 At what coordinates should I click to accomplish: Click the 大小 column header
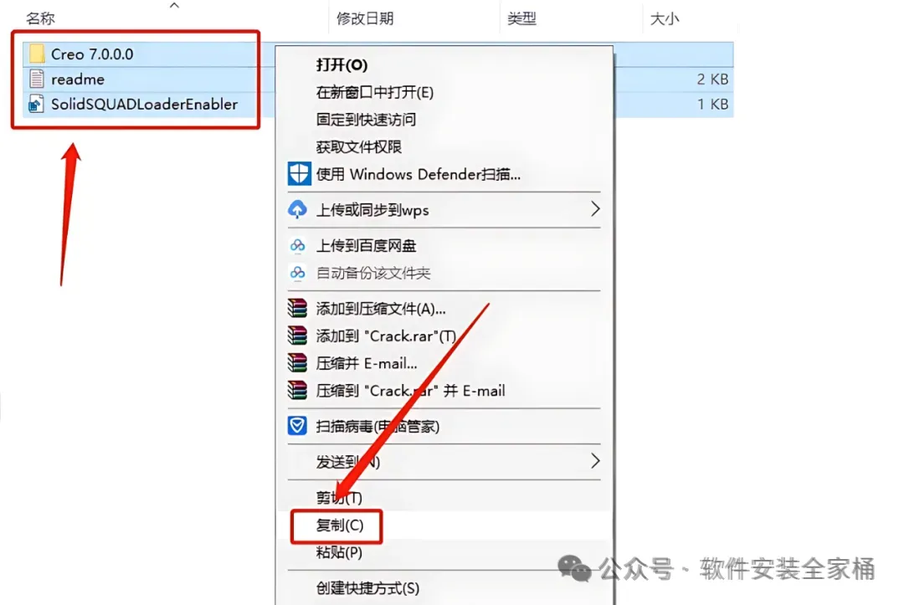665,19
